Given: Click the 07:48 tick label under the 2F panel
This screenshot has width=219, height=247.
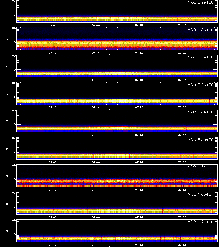Looking at the screenshot, I should (139, 52).
